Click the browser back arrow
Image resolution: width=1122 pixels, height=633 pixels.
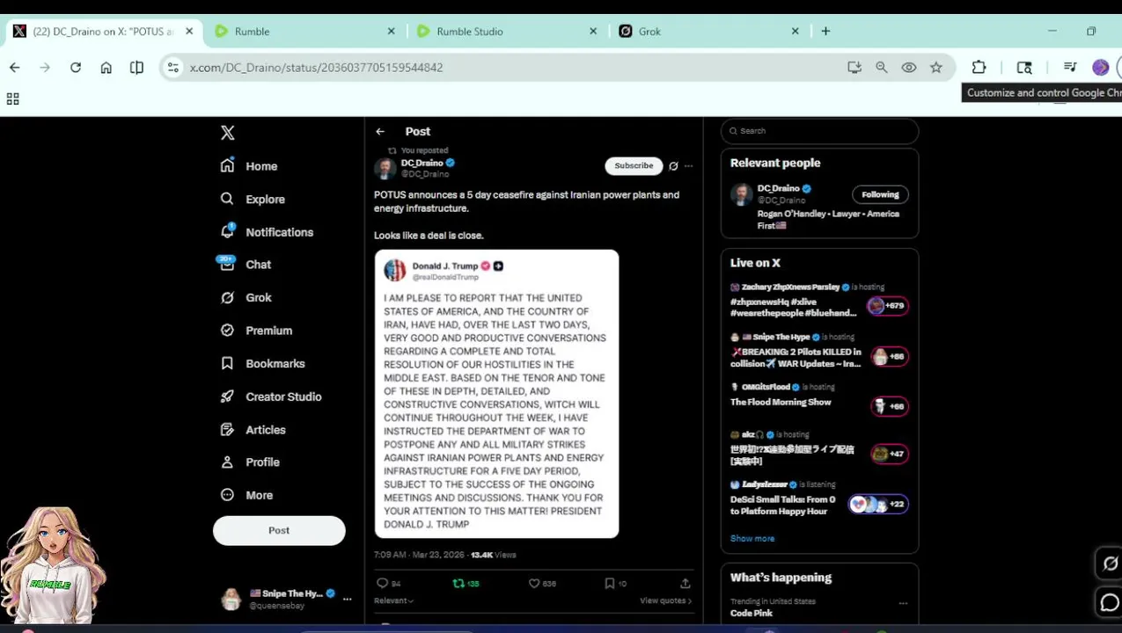pos(15,67)
